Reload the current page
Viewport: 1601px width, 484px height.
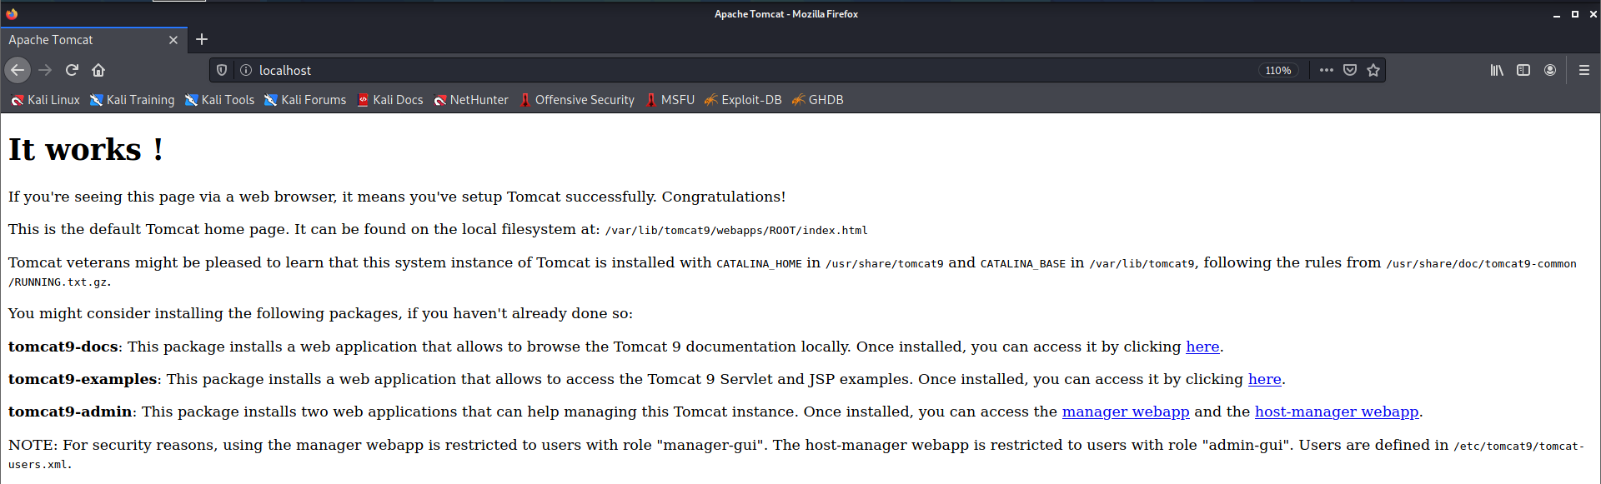[72, 70]
